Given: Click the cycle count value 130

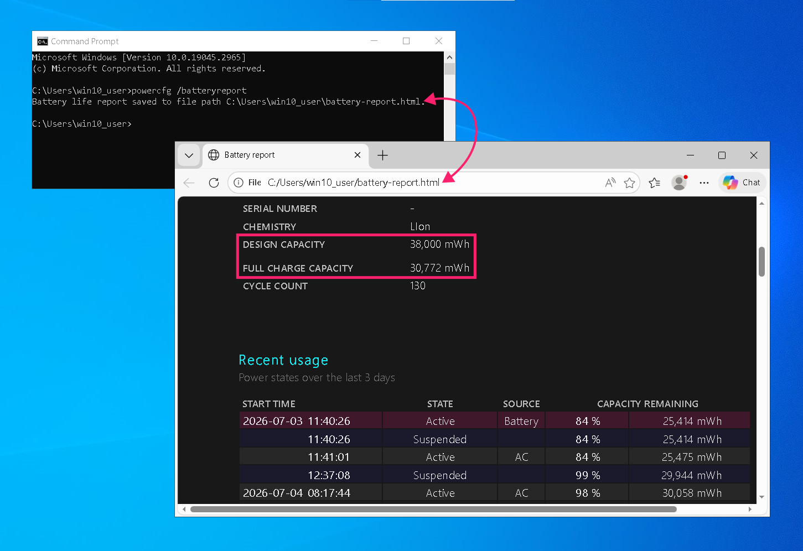Looking at the screenshot, I should point(418,286).
